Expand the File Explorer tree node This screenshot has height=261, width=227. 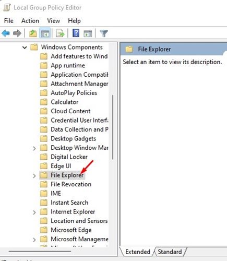point(34,176)
